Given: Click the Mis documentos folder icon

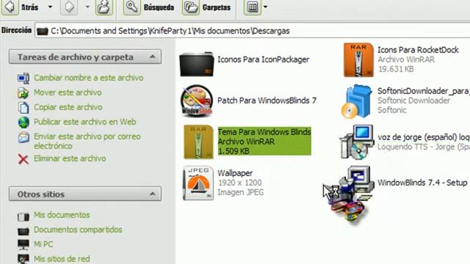Looking at the screenshot, I should tap(23, 216).
